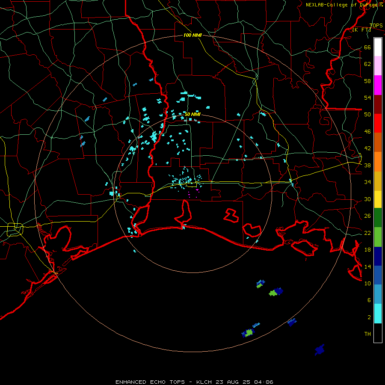This screenshot has width=385, height=385.
Task: Click the cyan 10 kft legend swatch
Action: click(x=378, y=314)
